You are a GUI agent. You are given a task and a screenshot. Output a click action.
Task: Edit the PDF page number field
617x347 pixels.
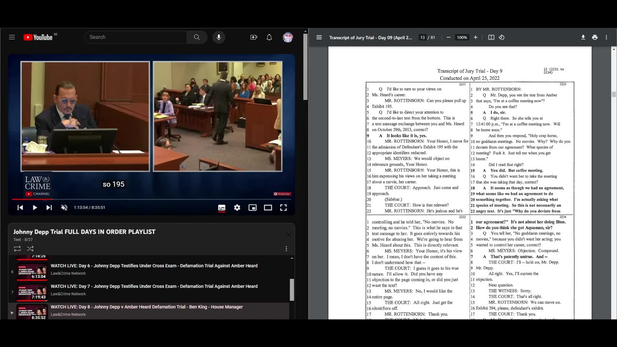[x=422, y=37]
